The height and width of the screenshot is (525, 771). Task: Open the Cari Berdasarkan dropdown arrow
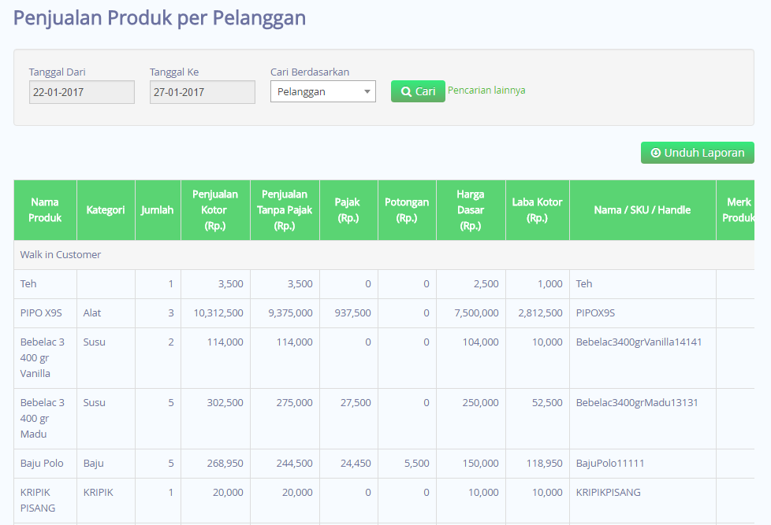367,91
